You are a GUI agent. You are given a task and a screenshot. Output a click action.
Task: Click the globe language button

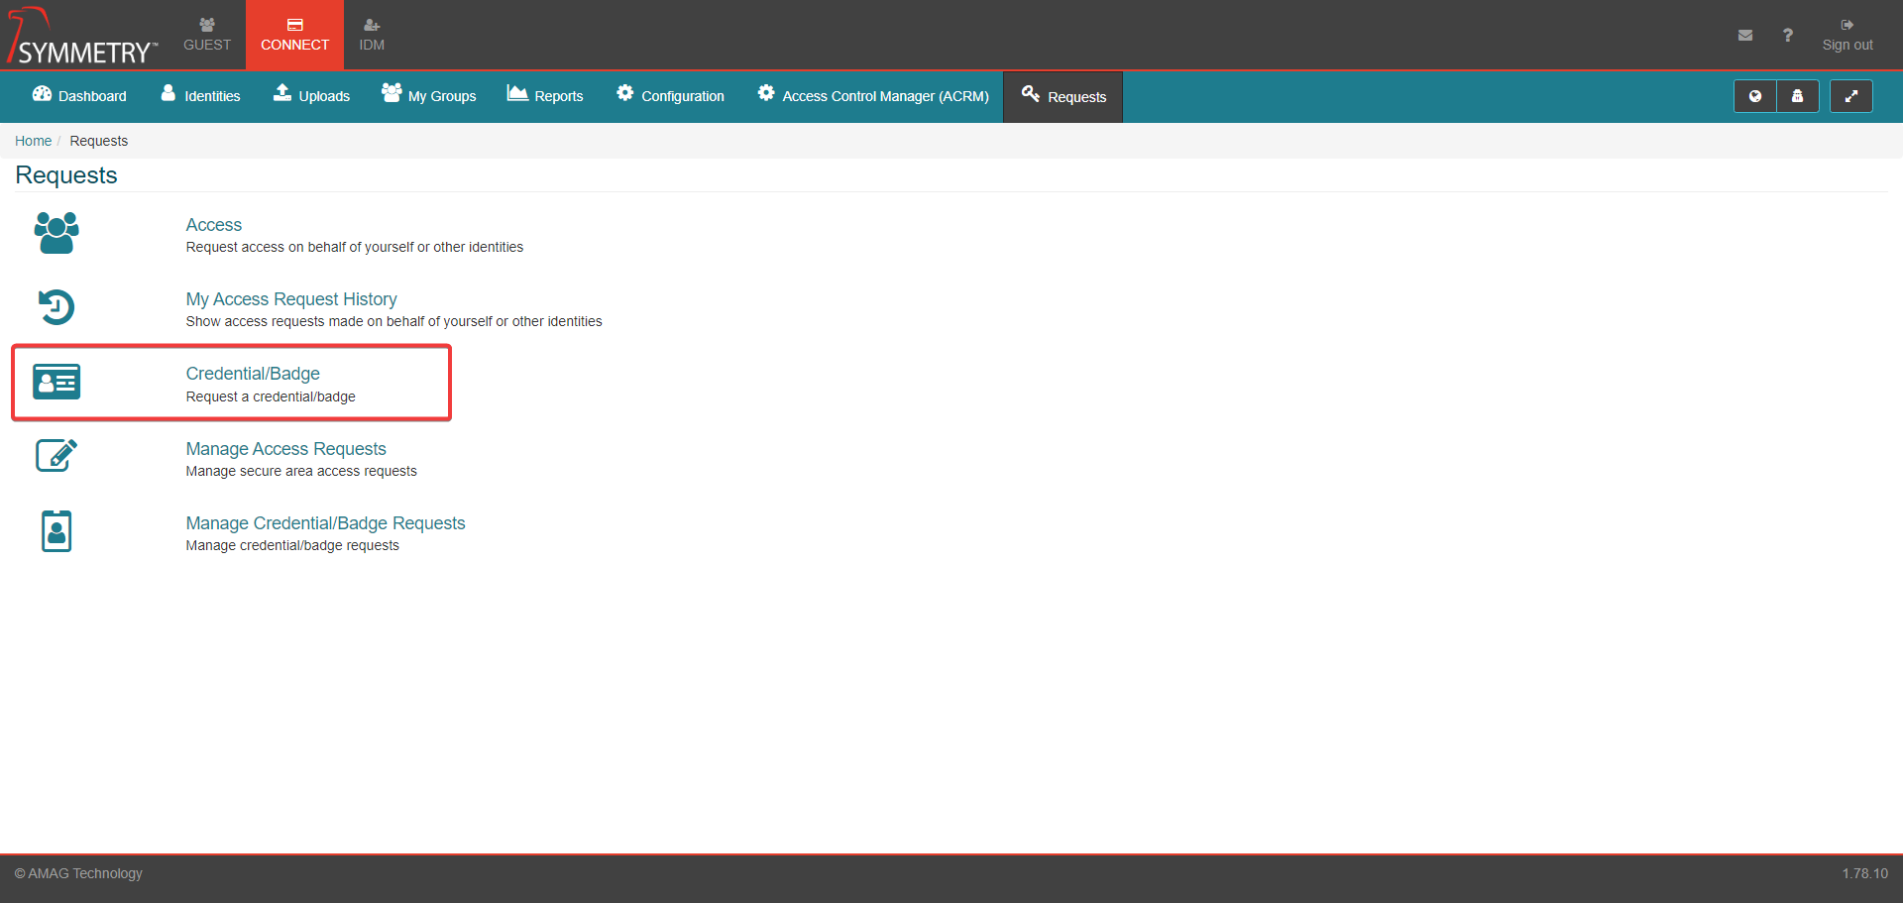(x=1754, y=96)
